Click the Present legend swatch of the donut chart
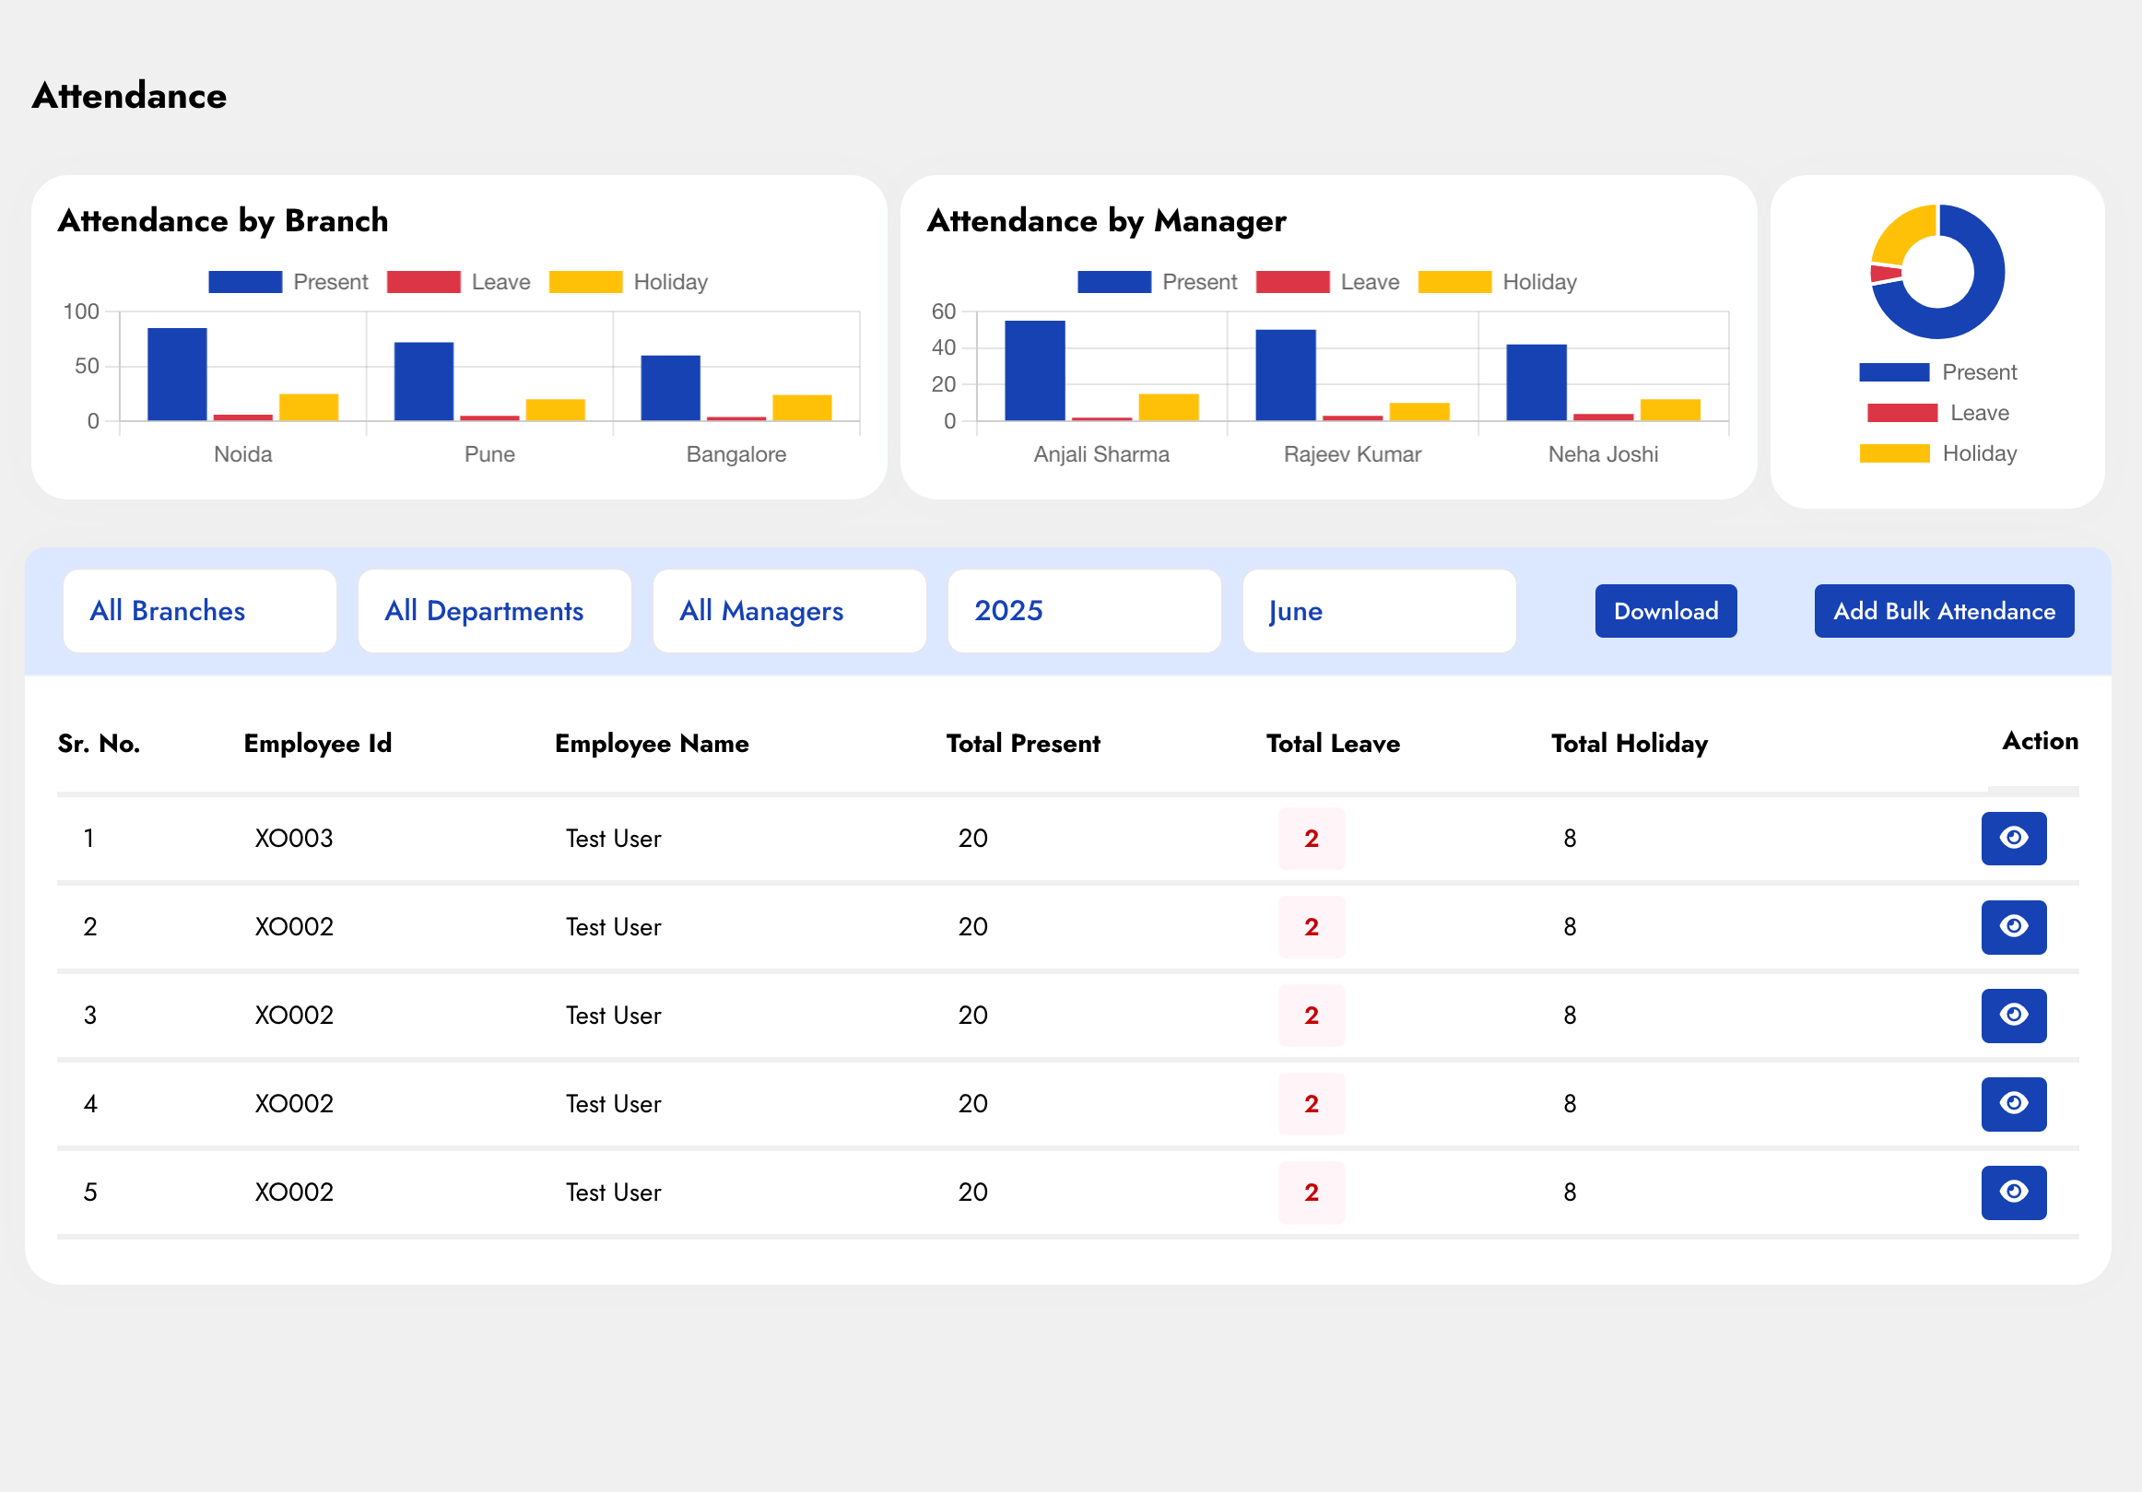 [1894, 372]
